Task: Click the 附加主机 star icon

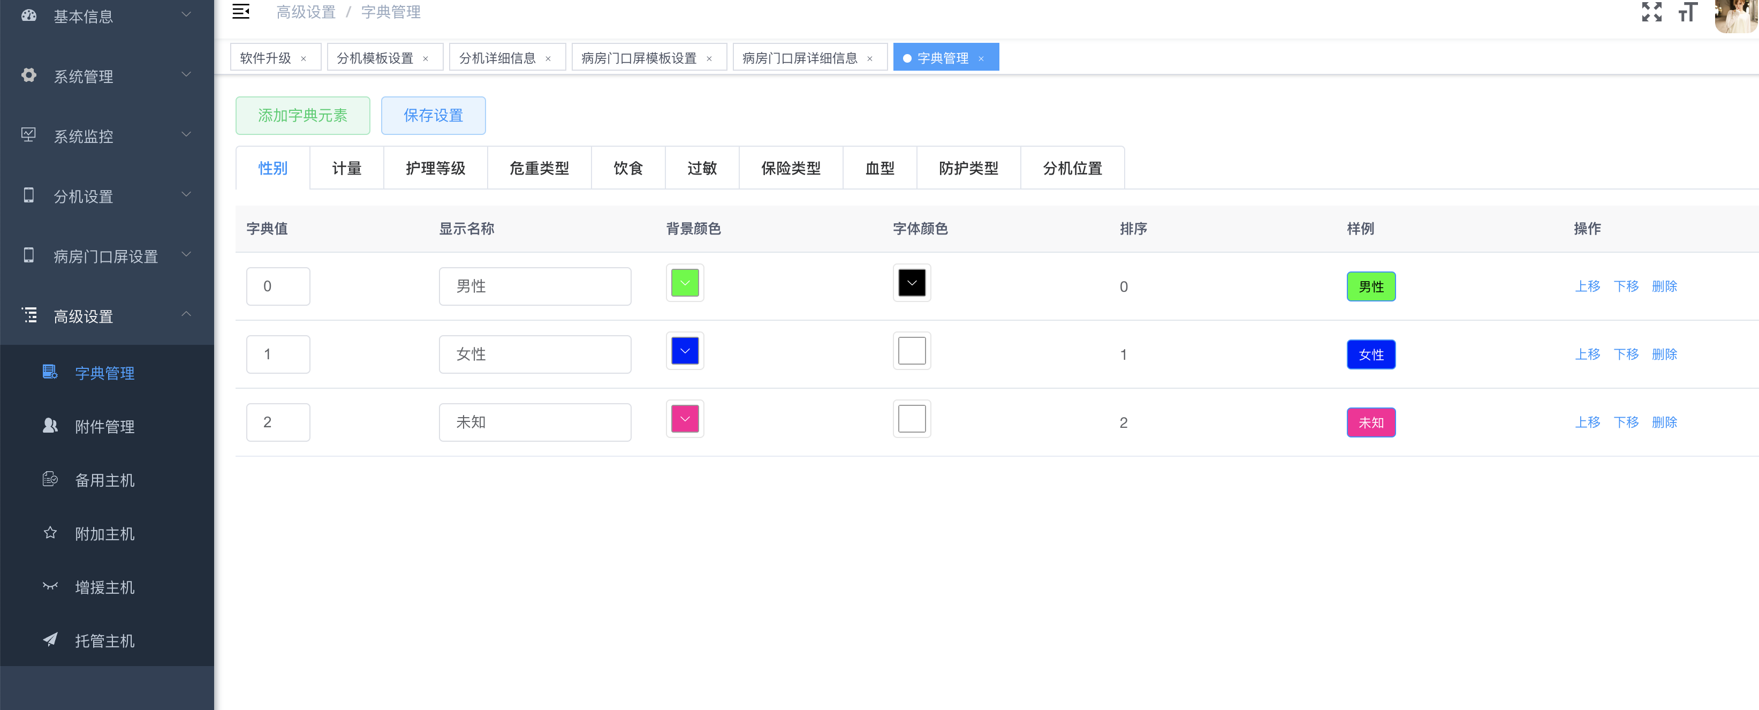Action: 50,533
